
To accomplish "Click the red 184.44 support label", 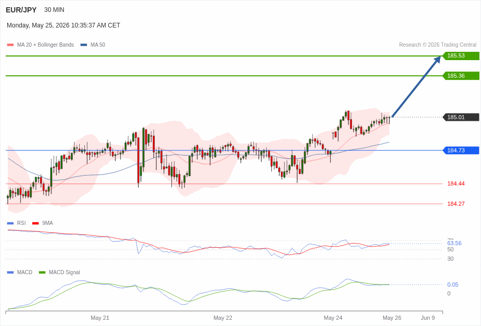I will coord(456,183).
